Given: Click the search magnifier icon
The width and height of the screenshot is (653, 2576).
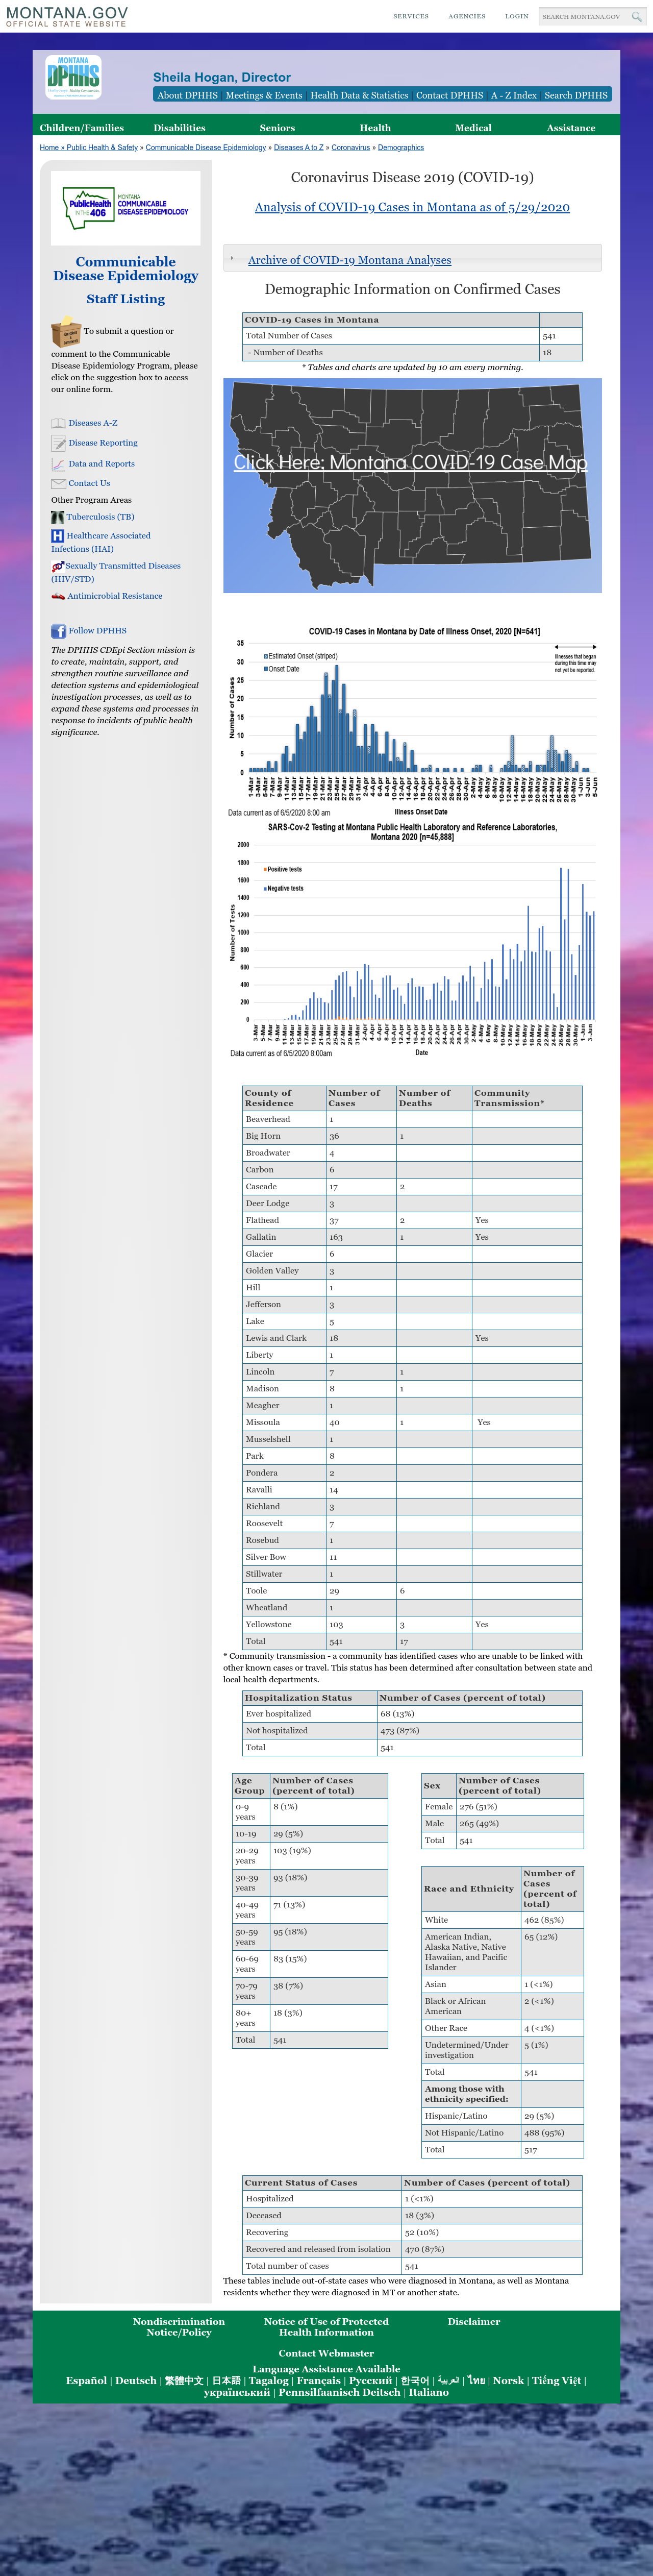Looking at the screenshot, I should 636,16.
